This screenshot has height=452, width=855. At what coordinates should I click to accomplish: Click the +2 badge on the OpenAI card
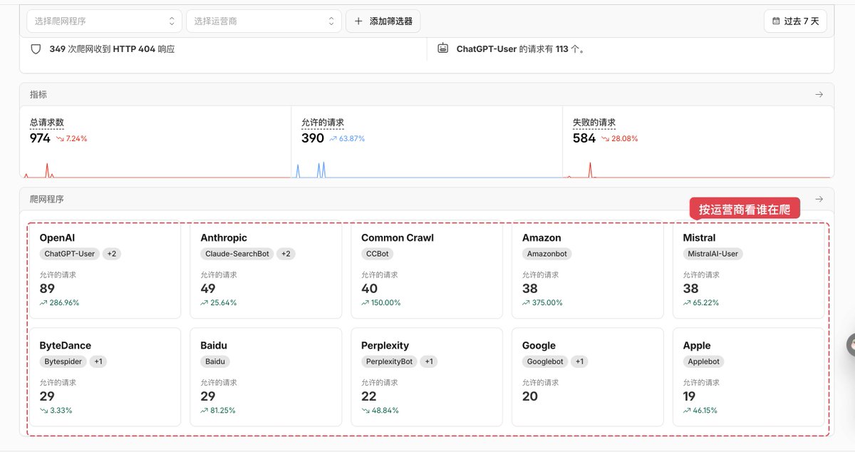click(112, 254)
